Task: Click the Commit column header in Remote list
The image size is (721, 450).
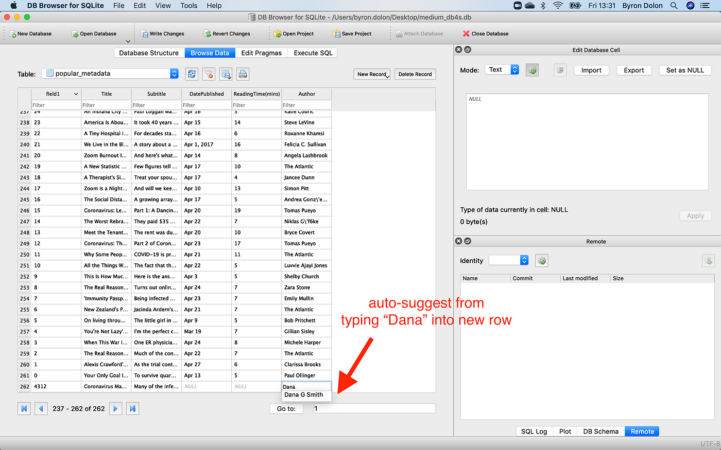Action: click(535, 278)
